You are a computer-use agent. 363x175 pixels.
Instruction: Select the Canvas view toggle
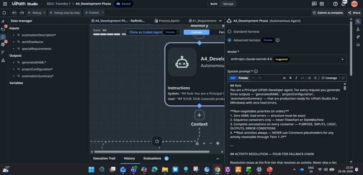196,32
